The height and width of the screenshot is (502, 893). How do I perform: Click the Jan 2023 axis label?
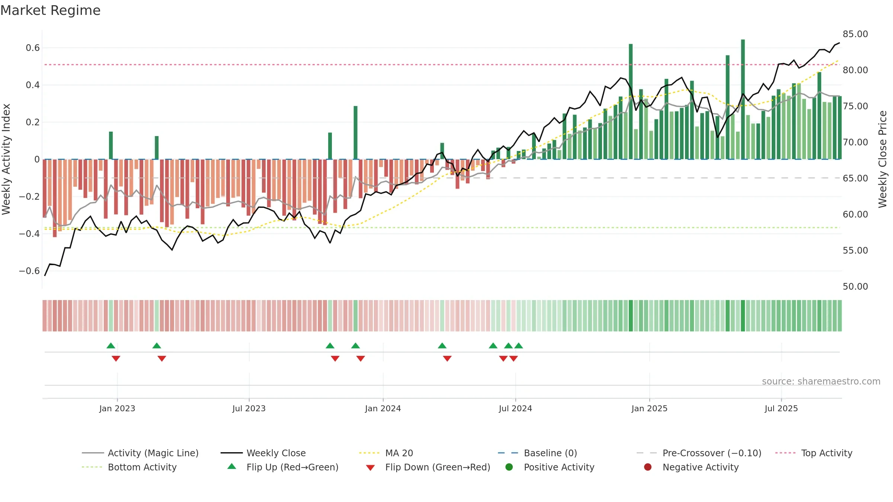pos(117,408)
